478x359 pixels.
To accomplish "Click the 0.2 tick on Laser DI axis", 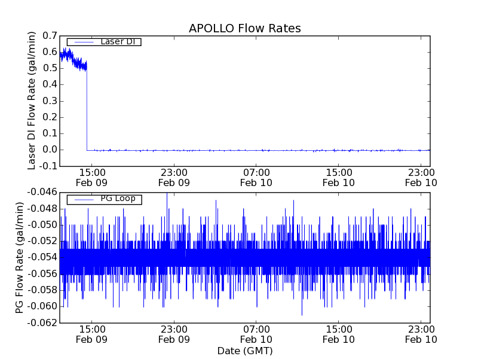I will [50, 117].
